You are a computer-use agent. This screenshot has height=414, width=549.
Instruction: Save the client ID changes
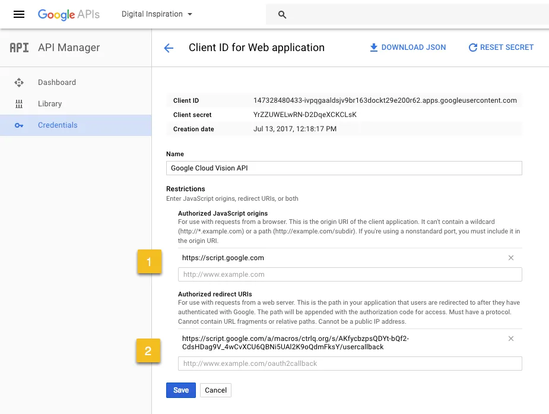[x=180, y=390]
